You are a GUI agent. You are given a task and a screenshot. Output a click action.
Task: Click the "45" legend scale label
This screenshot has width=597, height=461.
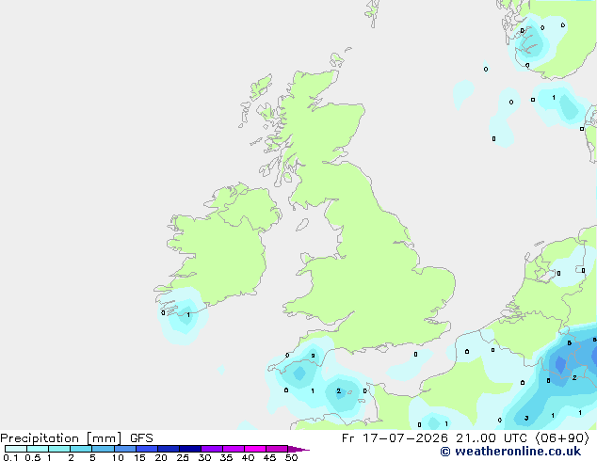(x=269, y=457)
